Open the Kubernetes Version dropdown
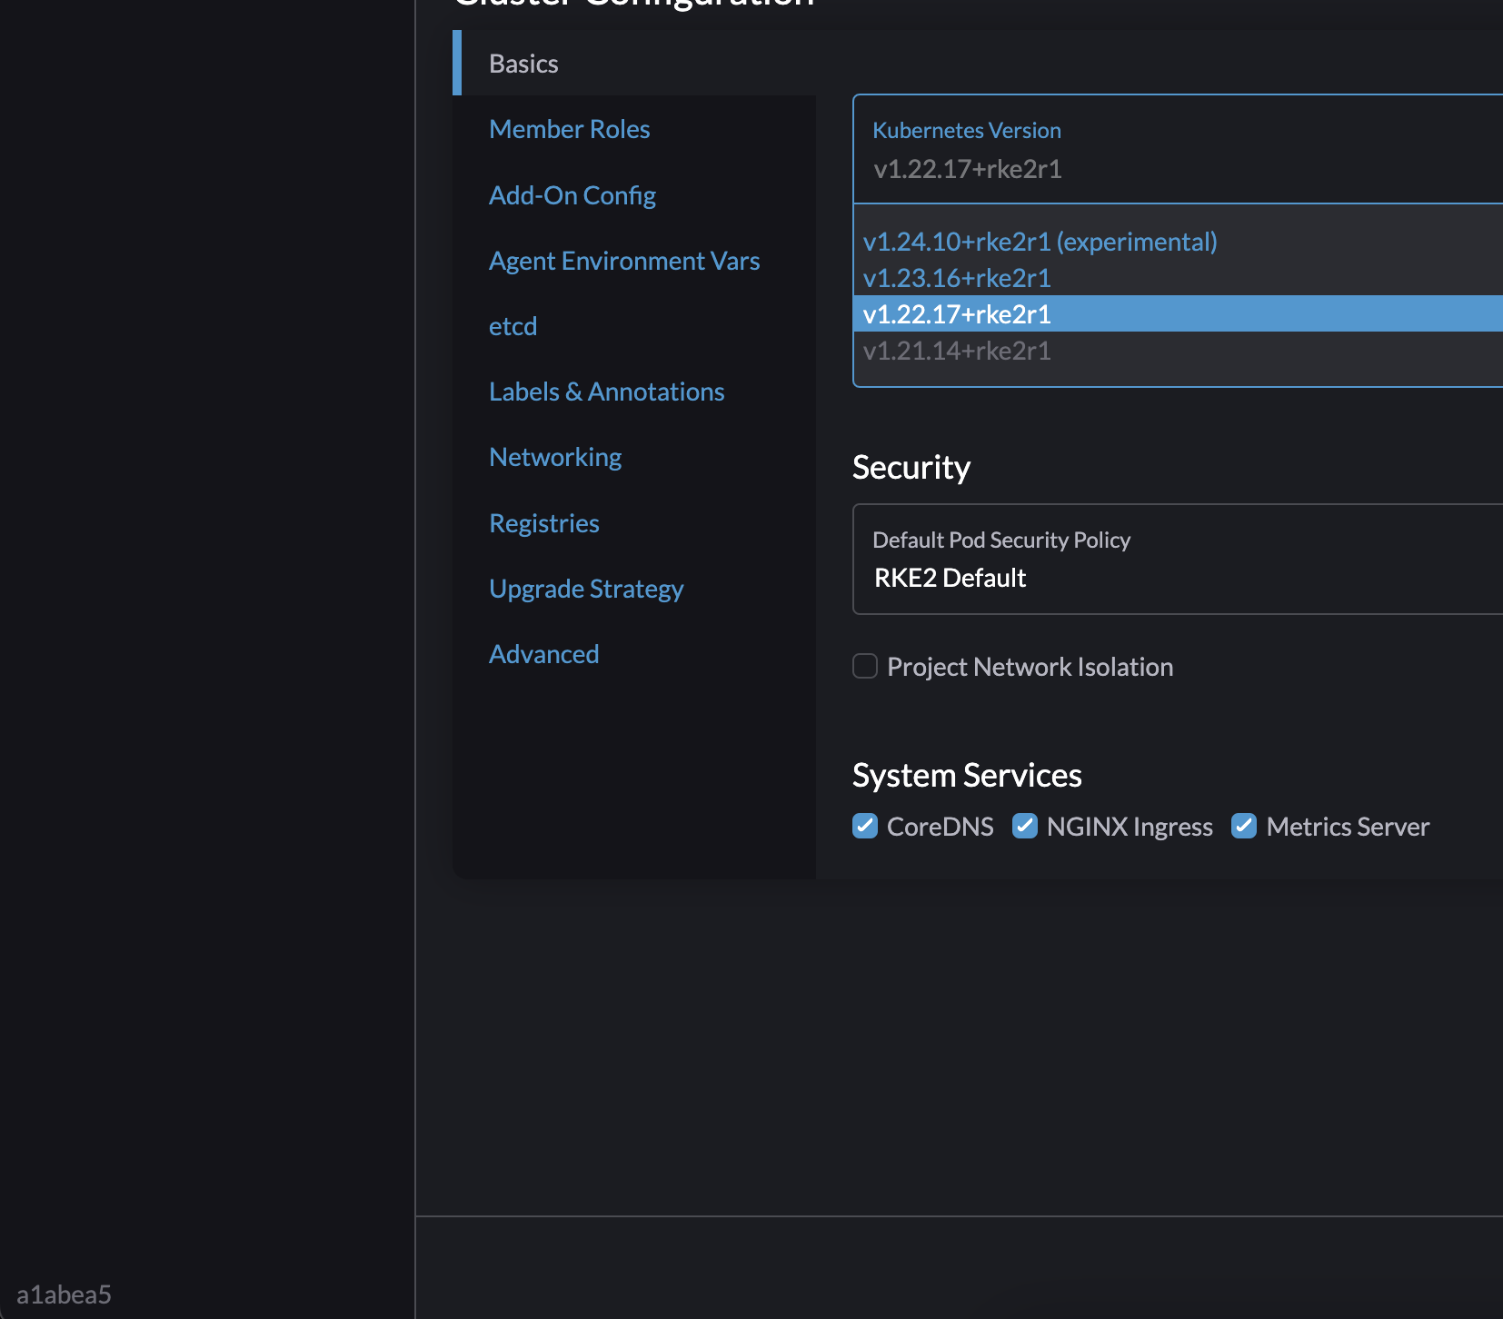 [x=1090, y=150]
